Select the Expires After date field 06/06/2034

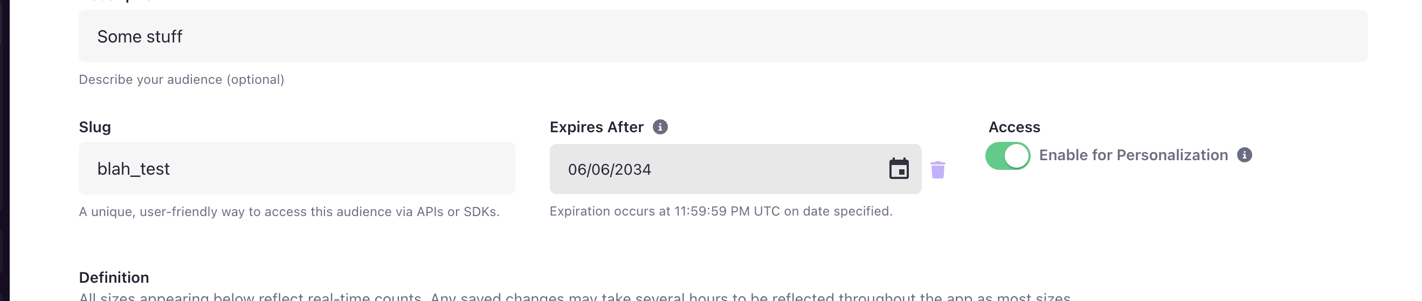[x=735, y=169]
